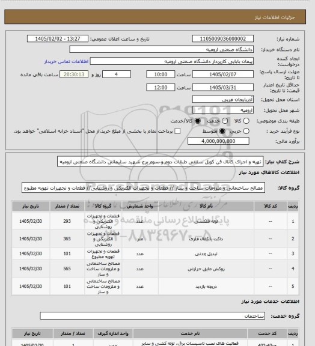315x346 pixels.
Task: Click the price validity date 1405/03/31
Action: tap(223, 87)
